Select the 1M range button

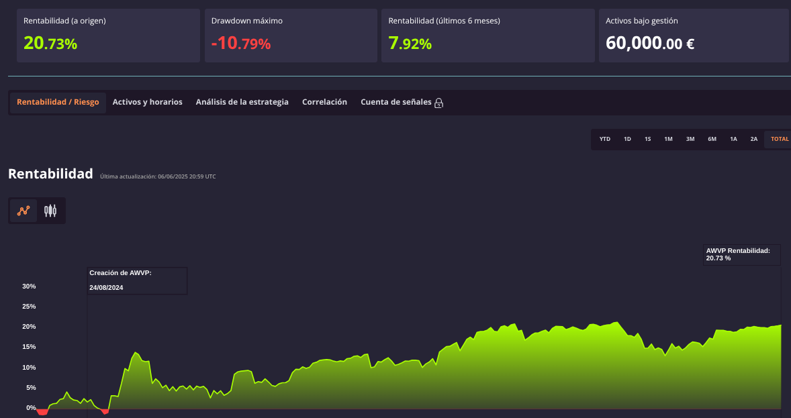pos(668,139)
